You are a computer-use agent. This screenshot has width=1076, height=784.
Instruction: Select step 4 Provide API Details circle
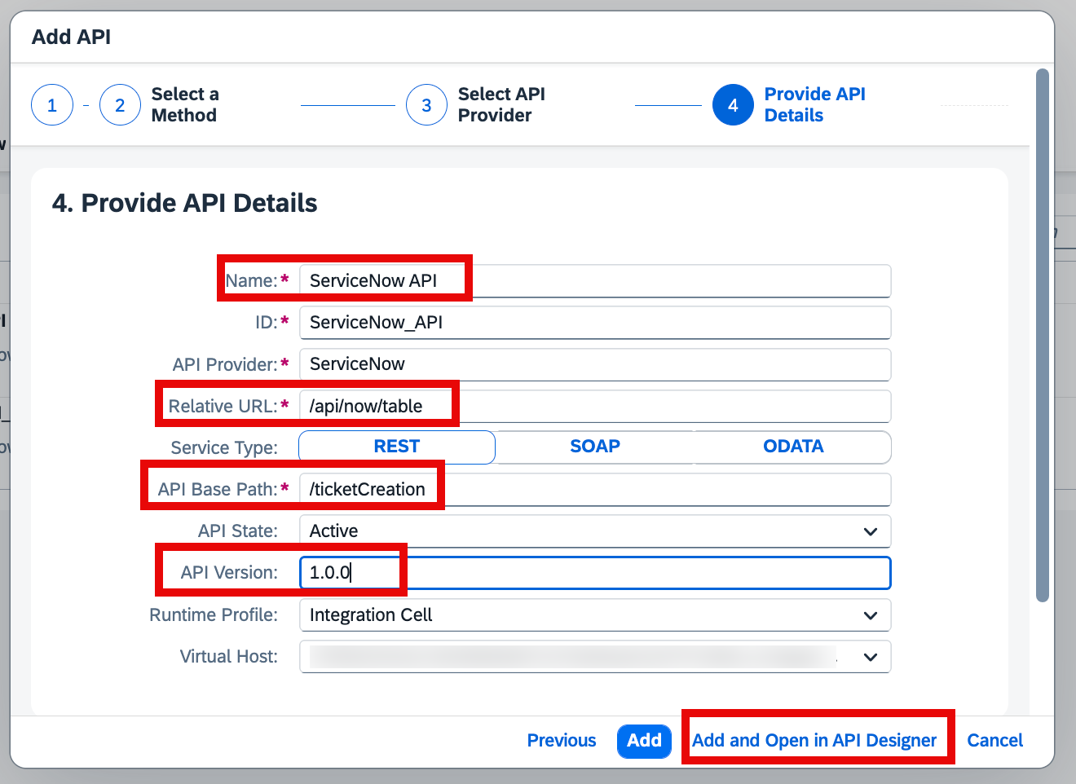[733, 105]
